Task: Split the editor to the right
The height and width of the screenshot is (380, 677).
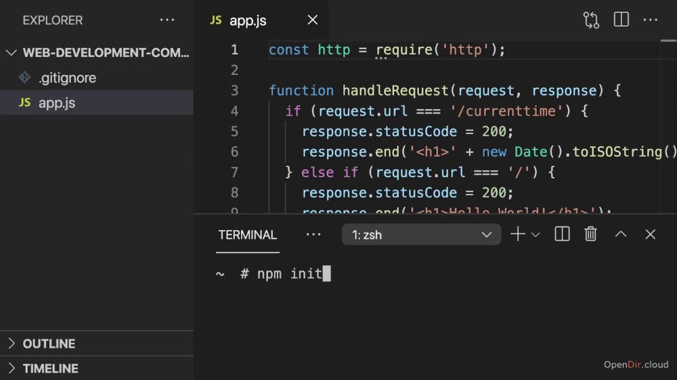Action: click(621, 20)
